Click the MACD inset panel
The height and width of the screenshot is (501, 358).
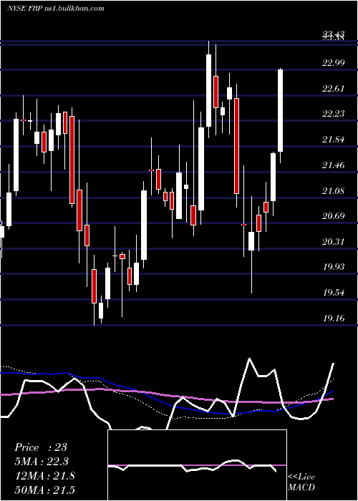197,465
